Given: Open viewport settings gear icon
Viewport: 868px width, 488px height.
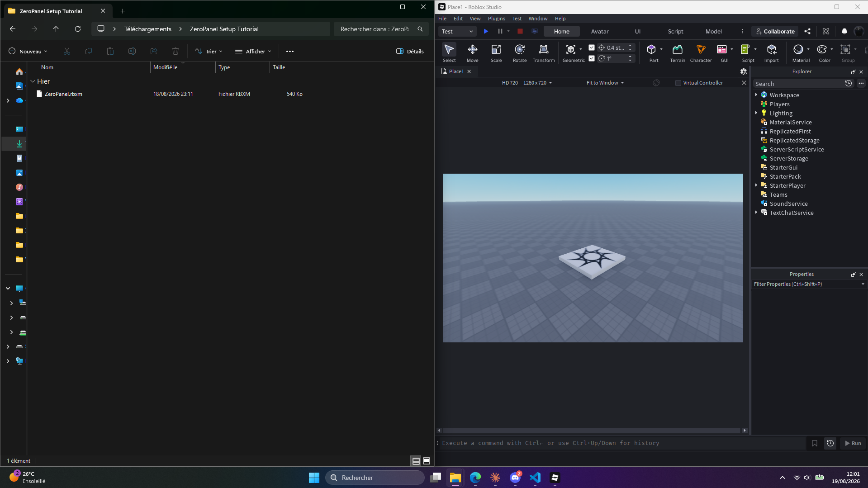Looking at the screenshot, I should tap(743, 71).
